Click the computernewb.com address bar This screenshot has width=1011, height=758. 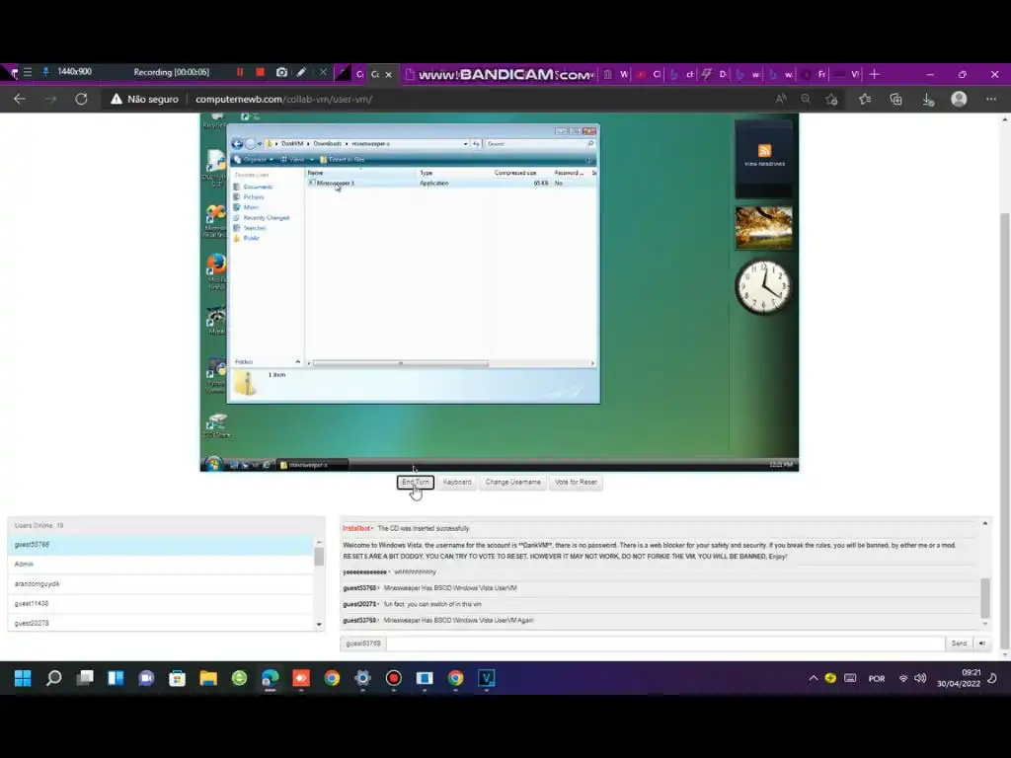click(283, 100)
